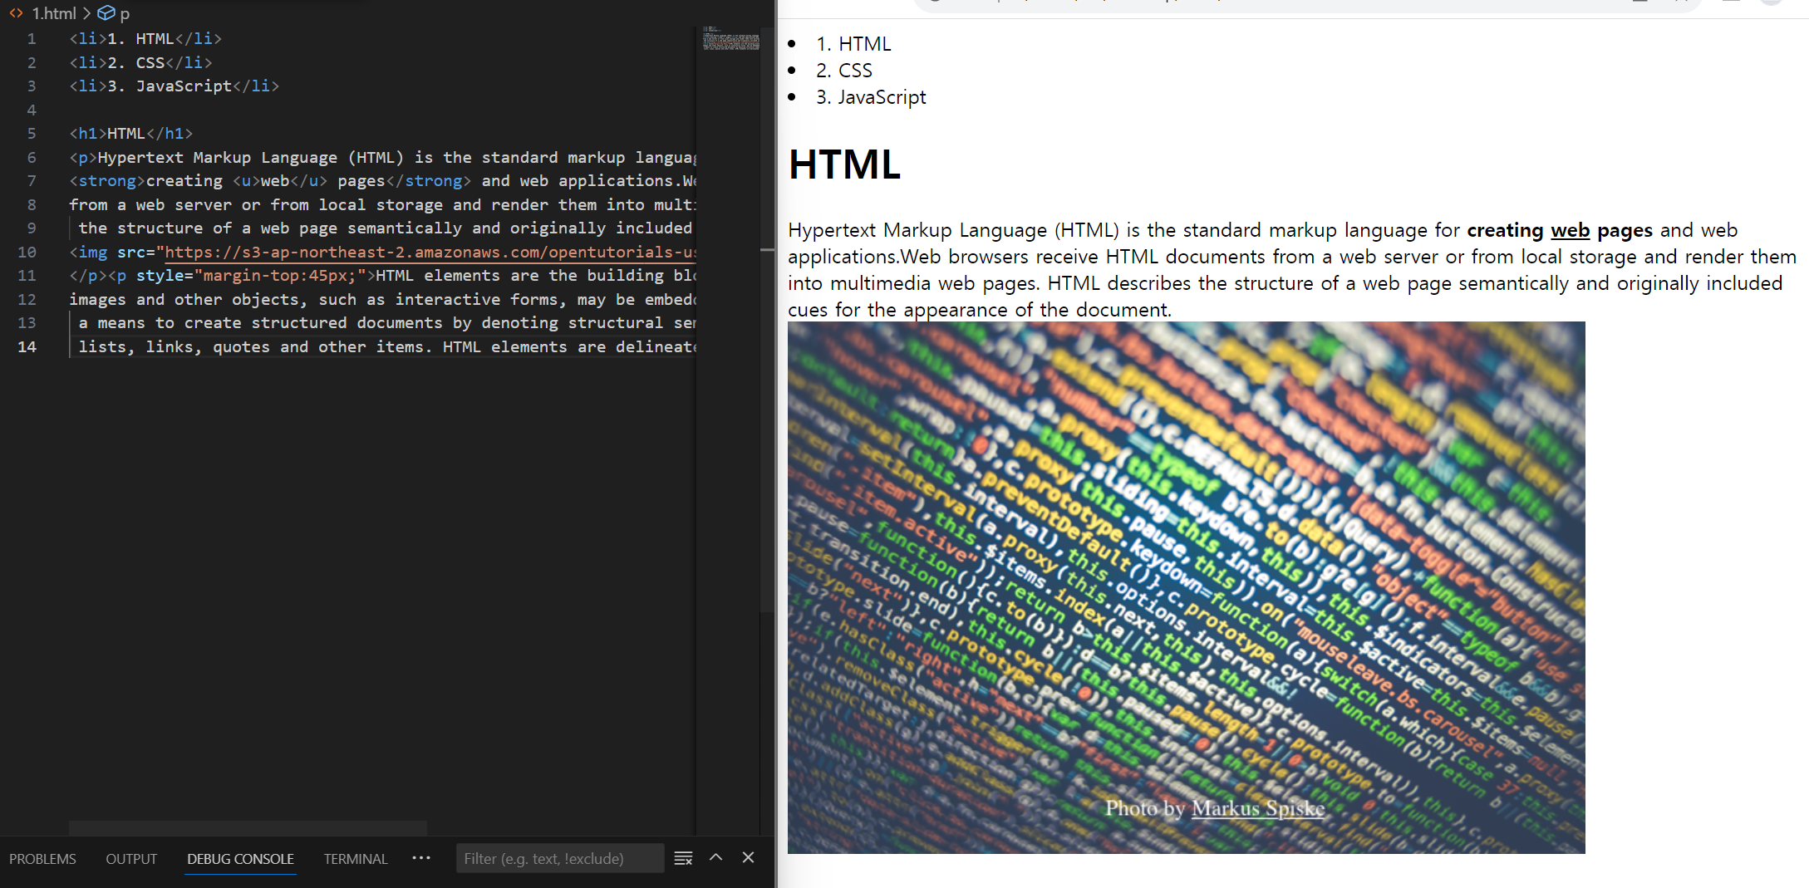Screen dimensions: 1809x888
Task: Switch to the TERMINAL tab
Action: click(x=355, y=859)
